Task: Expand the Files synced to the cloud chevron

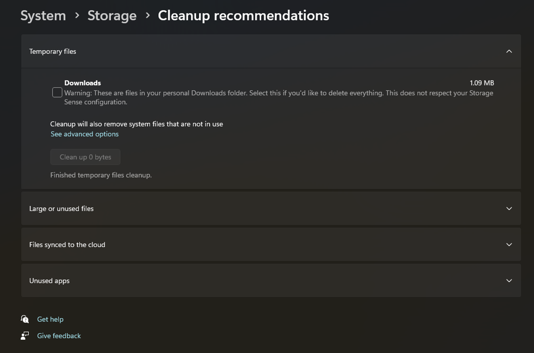Action: [x=509, y=245]
